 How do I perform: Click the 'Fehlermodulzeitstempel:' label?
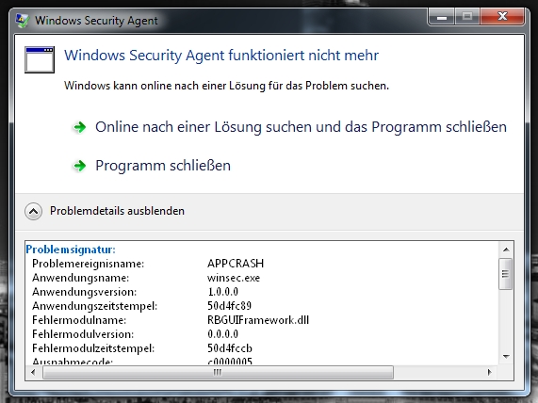tap(93, 348)
